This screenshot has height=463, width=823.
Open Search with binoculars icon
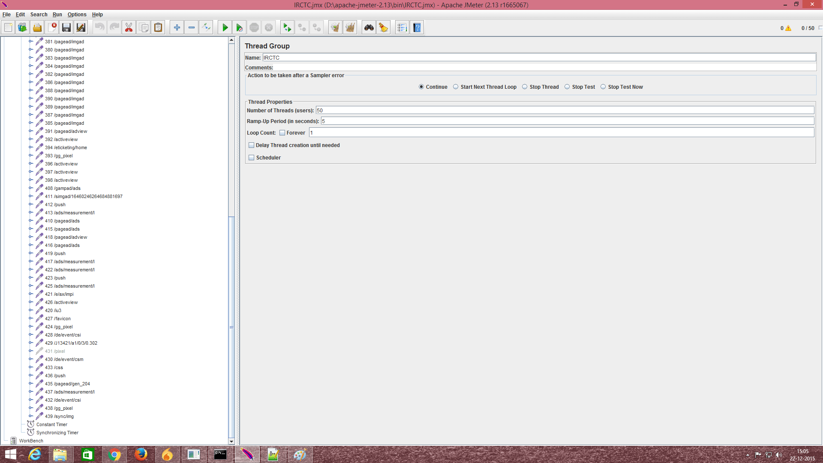pyautogui.click(x=369, y=28)
